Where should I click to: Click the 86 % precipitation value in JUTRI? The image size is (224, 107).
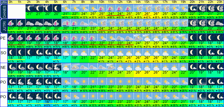tap(147, 32)
